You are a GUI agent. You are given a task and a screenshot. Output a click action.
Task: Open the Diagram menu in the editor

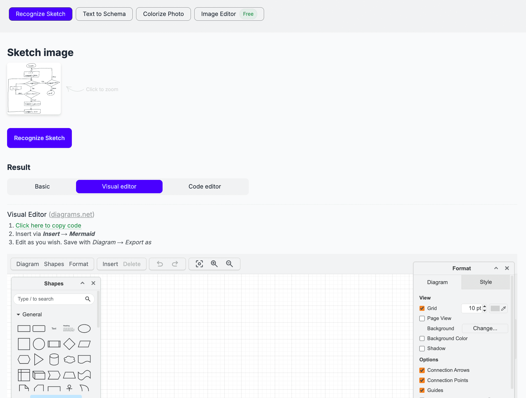pos(28,264)
